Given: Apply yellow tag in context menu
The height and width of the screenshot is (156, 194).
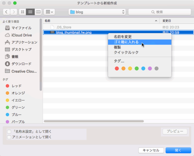Looking at the screenshot, I should coord(130,69).
